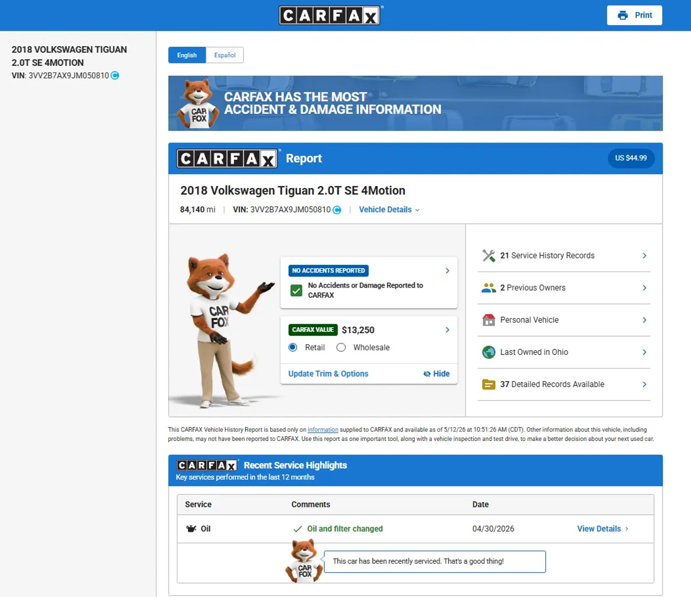Image resolution: width=691 pixels, height=597 pixels.
Task: Click the Comments column header
Action: (x=311, y=504)
